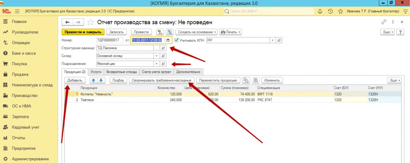Open Склад linked item icon
The width and height of the screenshot is (410, 163).
tap(163, 56)
